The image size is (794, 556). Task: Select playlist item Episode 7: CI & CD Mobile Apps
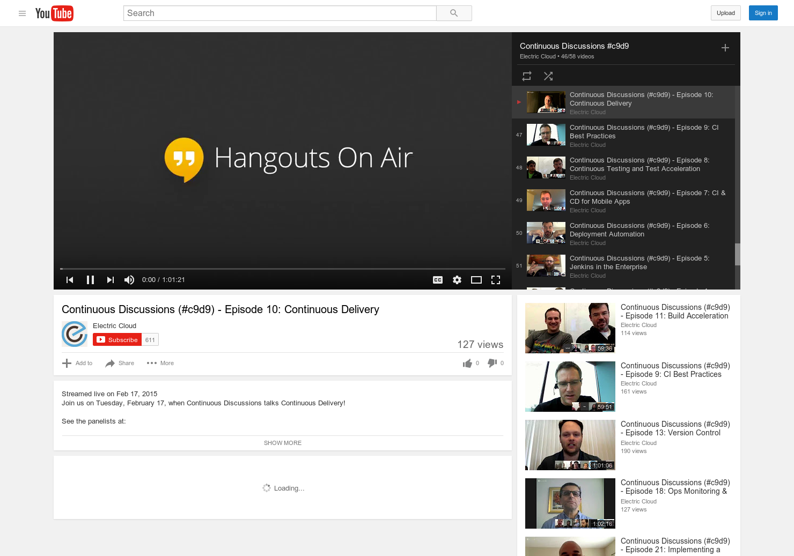tap(623, 200)
